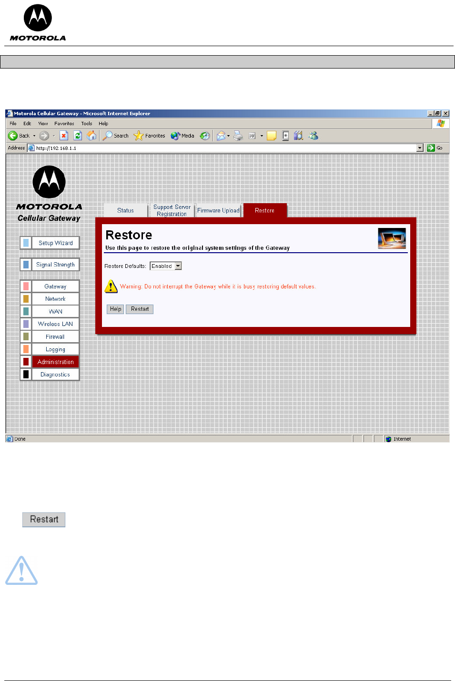The width and height of the screenshot is (455, 681).
Task: Open the Edit button dropdown arrow
Action: pos(262,136)
